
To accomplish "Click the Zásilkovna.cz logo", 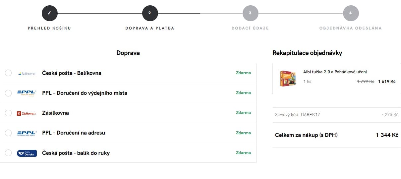I will (x=27, y=113).
